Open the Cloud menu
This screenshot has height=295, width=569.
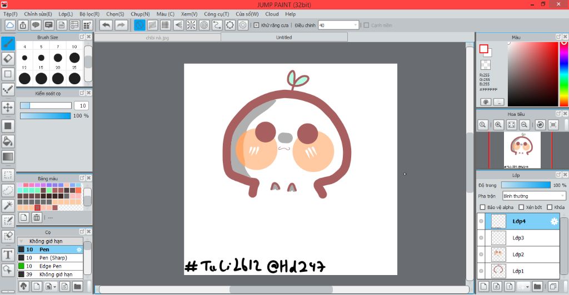tap(272, 14)
